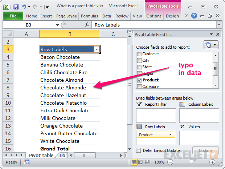The image size is (225, 169).
Task: Click the 100% zoom level text
Action: pos(159,162)
